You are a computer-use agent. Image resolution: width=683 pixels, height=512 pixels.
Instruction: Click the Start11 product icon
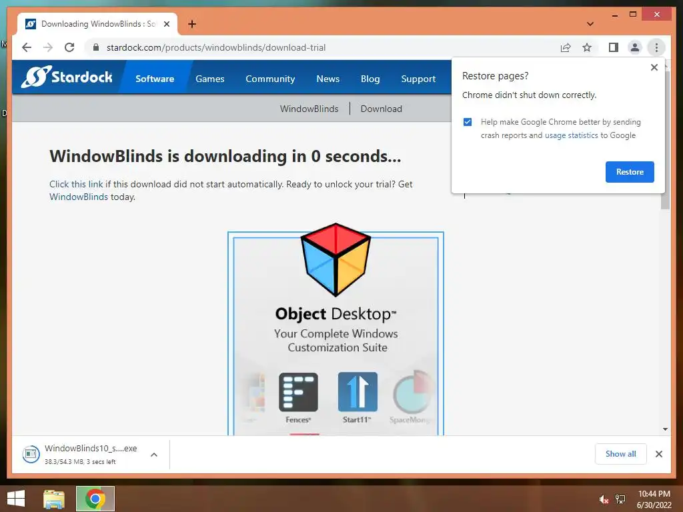click(x=358, y=392)
